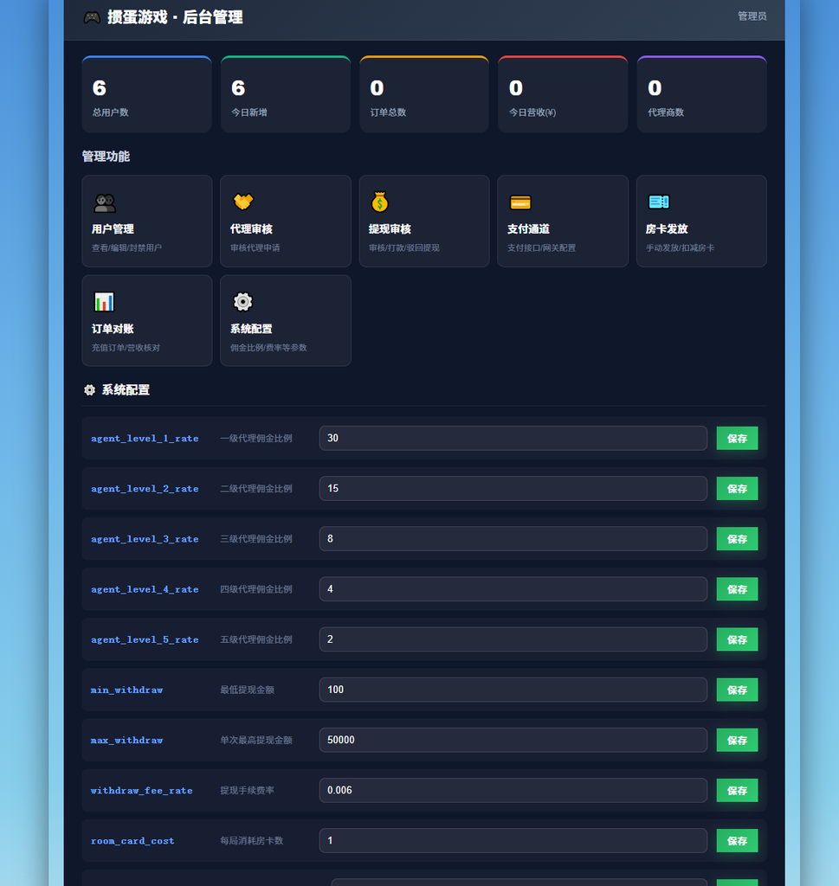
Task: Open the 代理审核 card title
Action: click(x=251, y=228)
